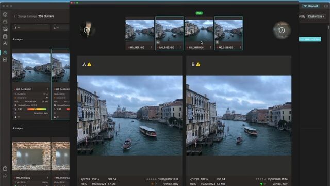Click the left chevron overlay on image B
The height and width of the screenshot is (186, 330).
click(193, 115)
